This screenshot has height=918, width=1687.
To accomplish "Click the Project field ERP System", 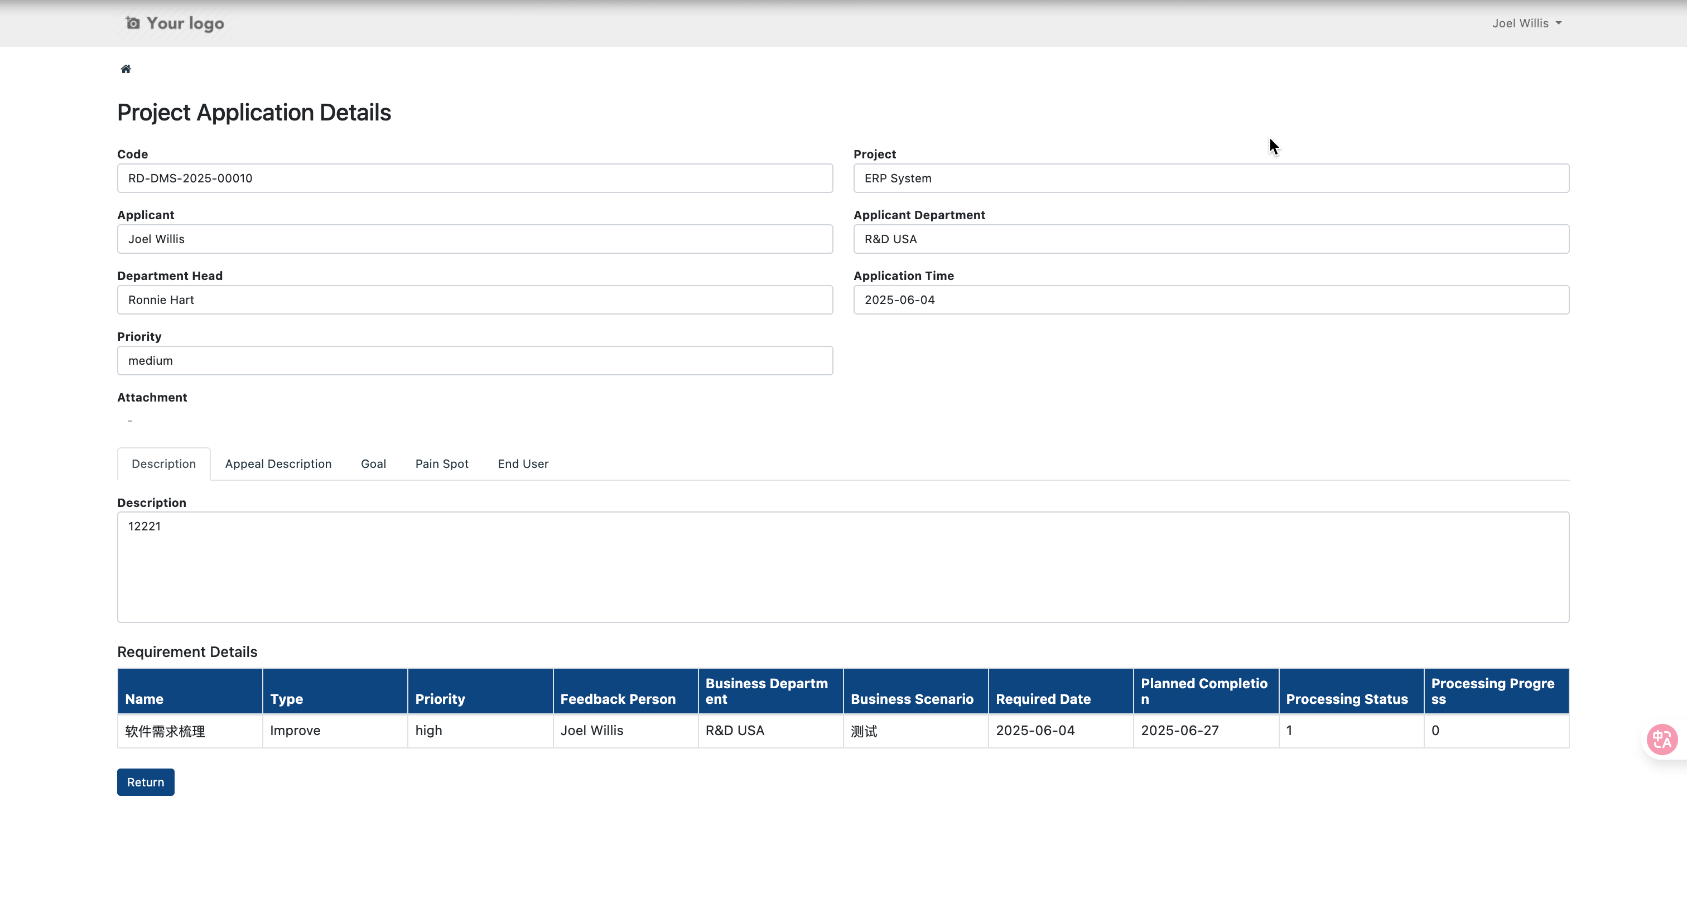I will 1211,178.
